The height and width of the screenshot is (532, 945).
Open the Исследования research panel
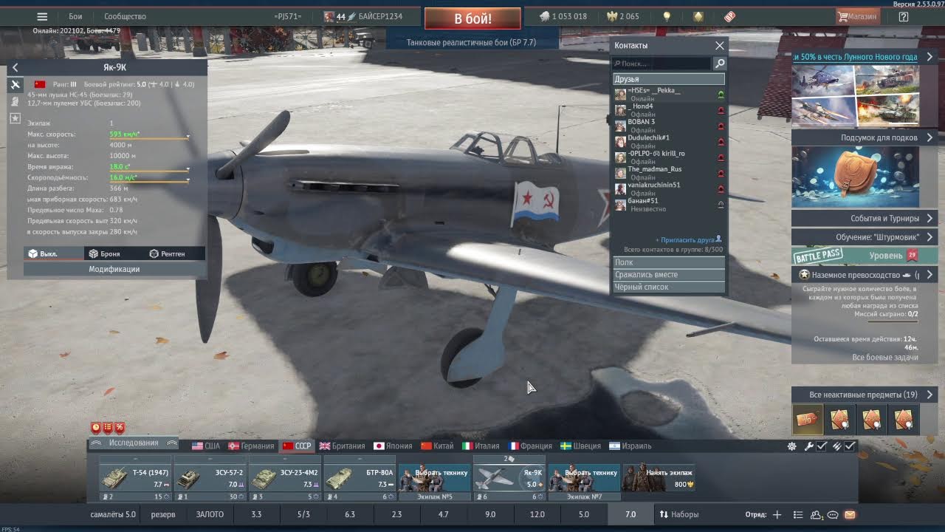click(x=134, y=443)
